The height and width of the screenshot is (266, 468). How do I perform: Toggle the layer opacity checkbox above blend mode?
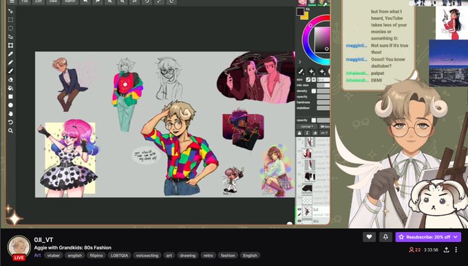click(x=314, y=120)
